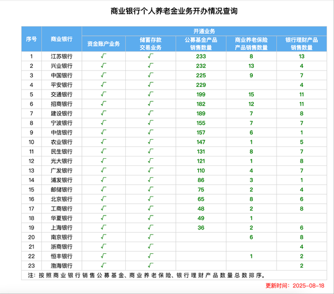
Task: Click the 商业养老保险产品销售数量 column header
Action: (x=252, y=44)
